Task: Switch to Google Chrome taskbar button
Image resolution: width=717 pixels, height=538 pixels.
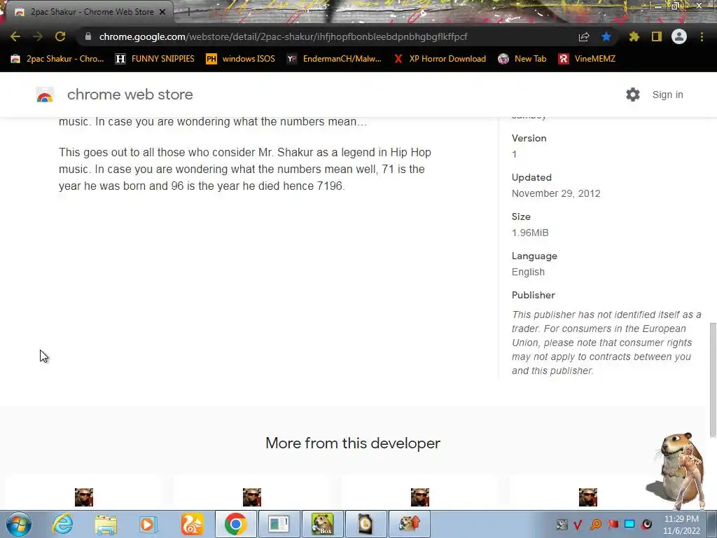Action: 235,524
